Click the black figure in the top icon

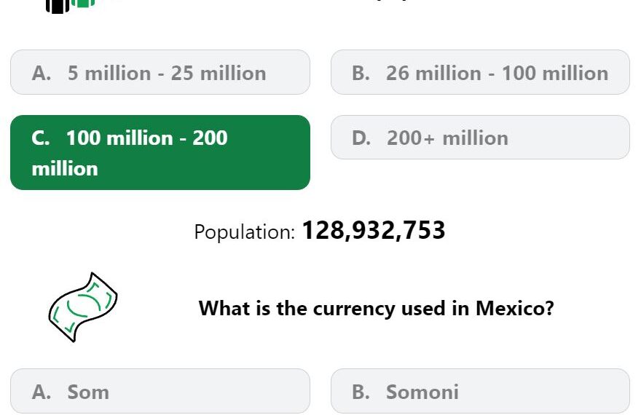[58, 7]
